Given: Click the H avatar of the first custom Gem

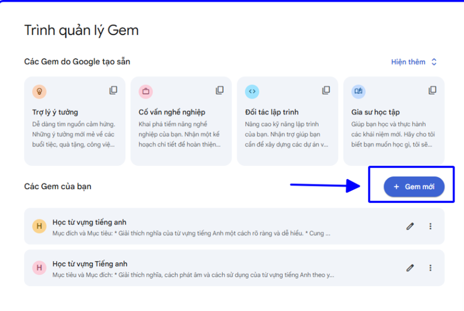Looking at the screenshot, I should pyautogui.click(x=39, y=226).
